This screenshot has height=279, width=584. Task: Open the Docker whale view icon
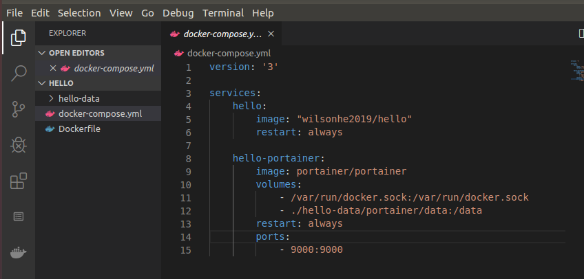pyautogui.click(x=18, y=252)
